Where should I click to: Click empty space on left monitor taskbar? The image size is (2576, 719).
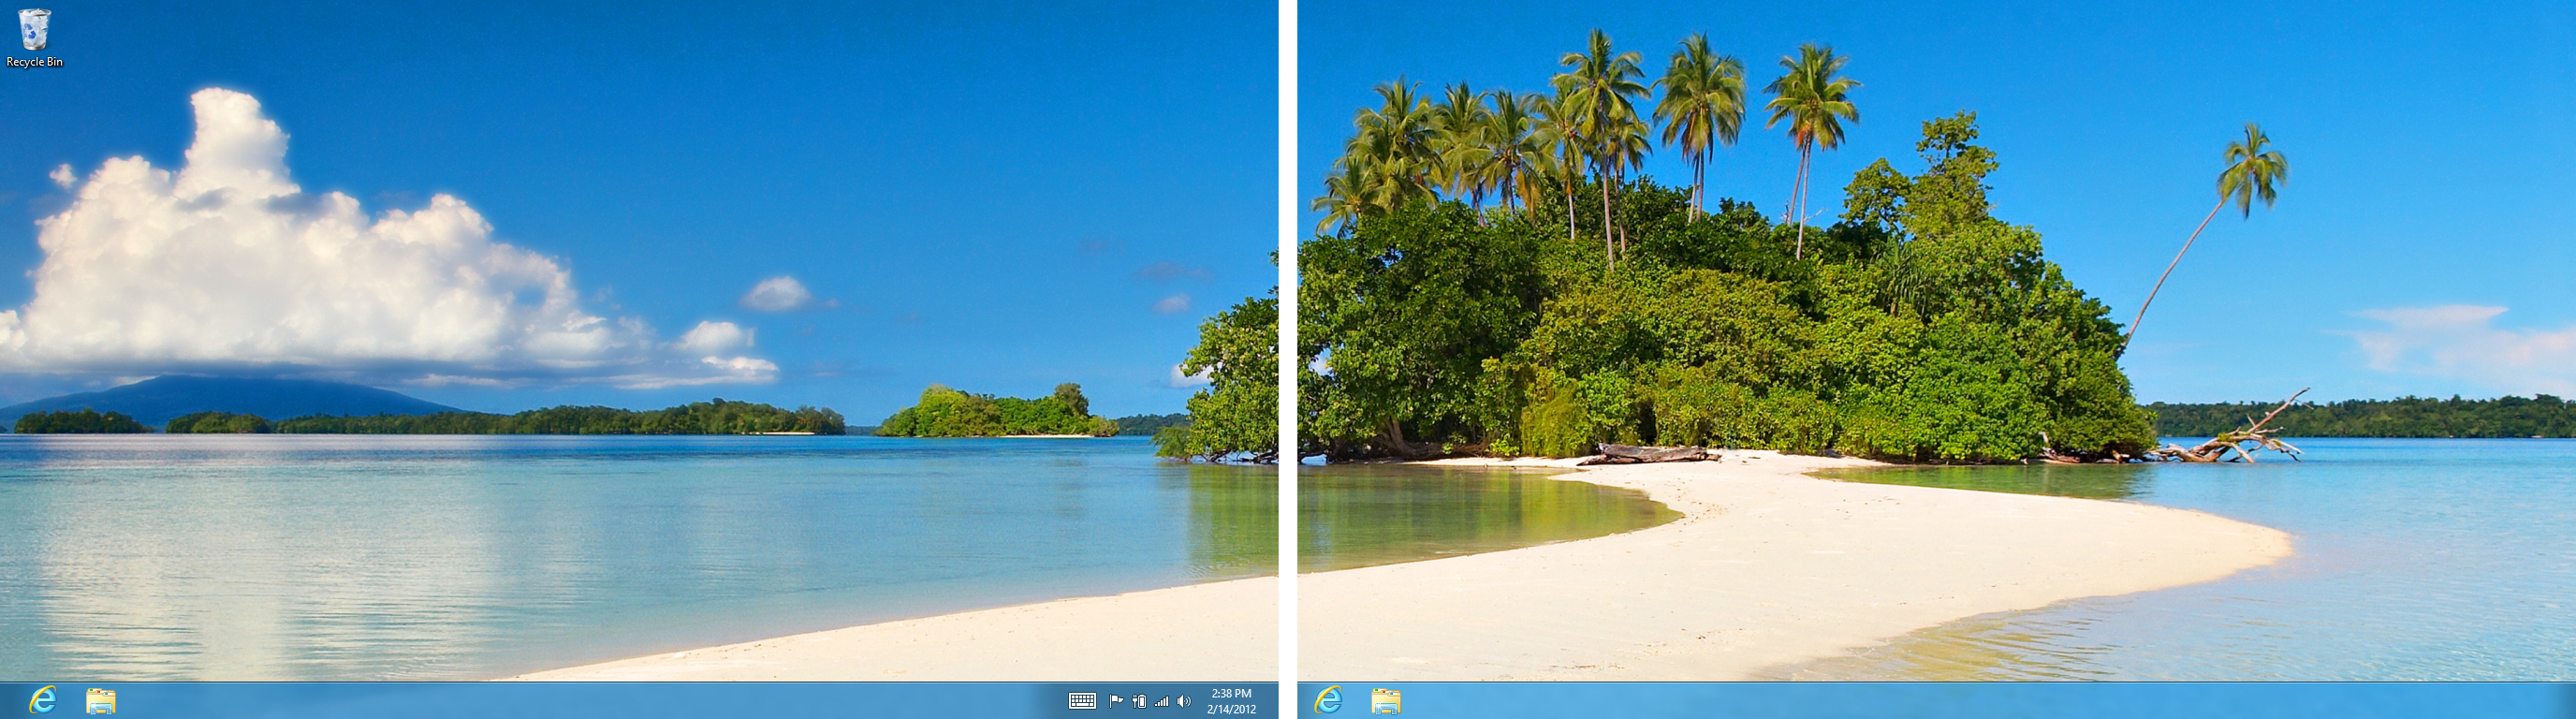coord(600,701)
